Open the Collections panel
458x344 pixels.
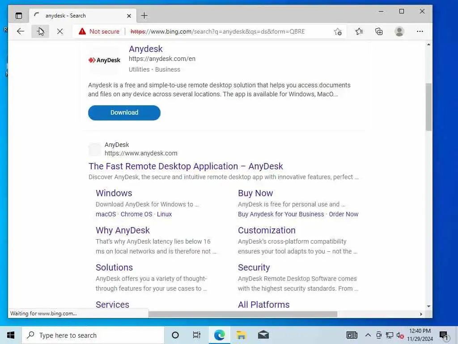(x=379, y=31)
